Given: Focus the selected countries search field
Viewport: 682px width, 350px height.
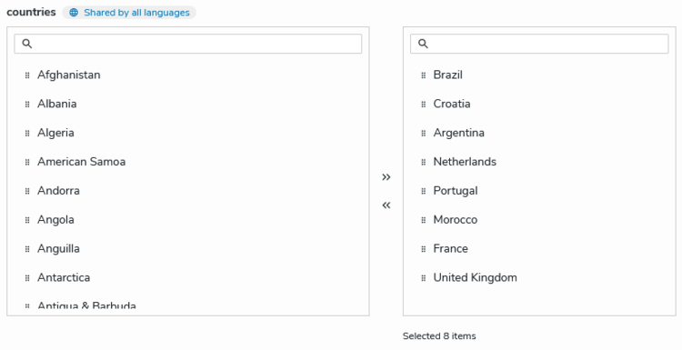Looking at the screenshot, I should click(x=539, y=44).
